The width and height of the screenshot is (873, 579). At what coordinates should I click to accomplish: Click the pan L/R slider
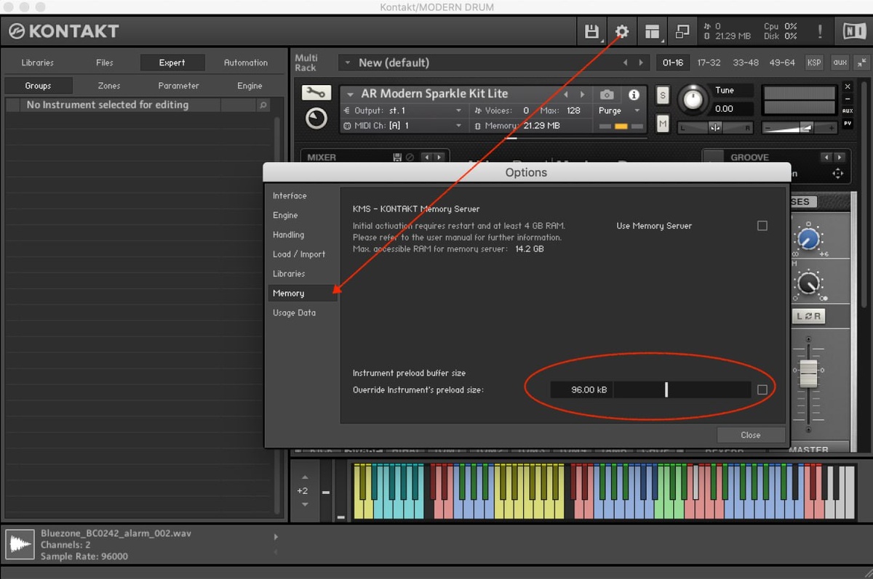pos(715,128)
